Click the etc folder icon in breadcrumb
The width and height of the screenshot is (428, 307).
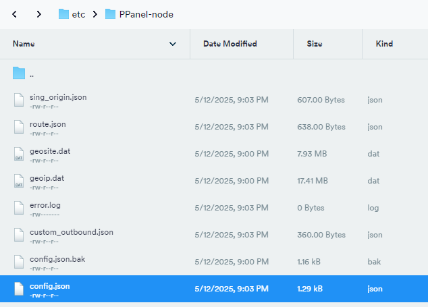click(63, 14)
